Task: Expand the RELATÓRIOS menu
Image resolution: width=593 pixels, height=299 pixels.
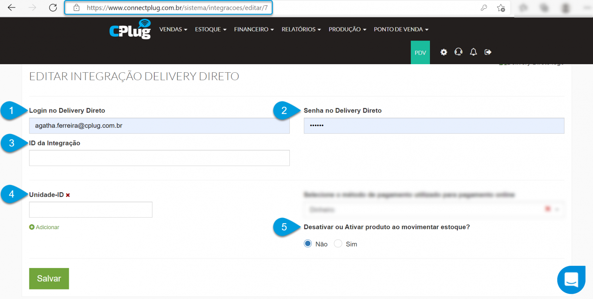Action: point(301,29)
